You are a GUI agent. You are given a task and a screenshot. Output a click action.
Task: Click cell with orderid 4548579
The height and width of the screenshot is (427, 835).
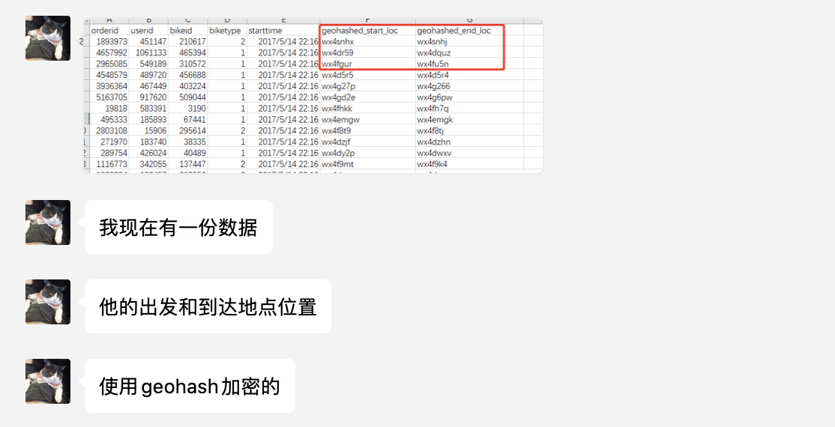[109, 75]
